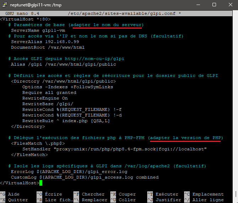Place cursor on the RewriteEngine On line

coord(45,98)
